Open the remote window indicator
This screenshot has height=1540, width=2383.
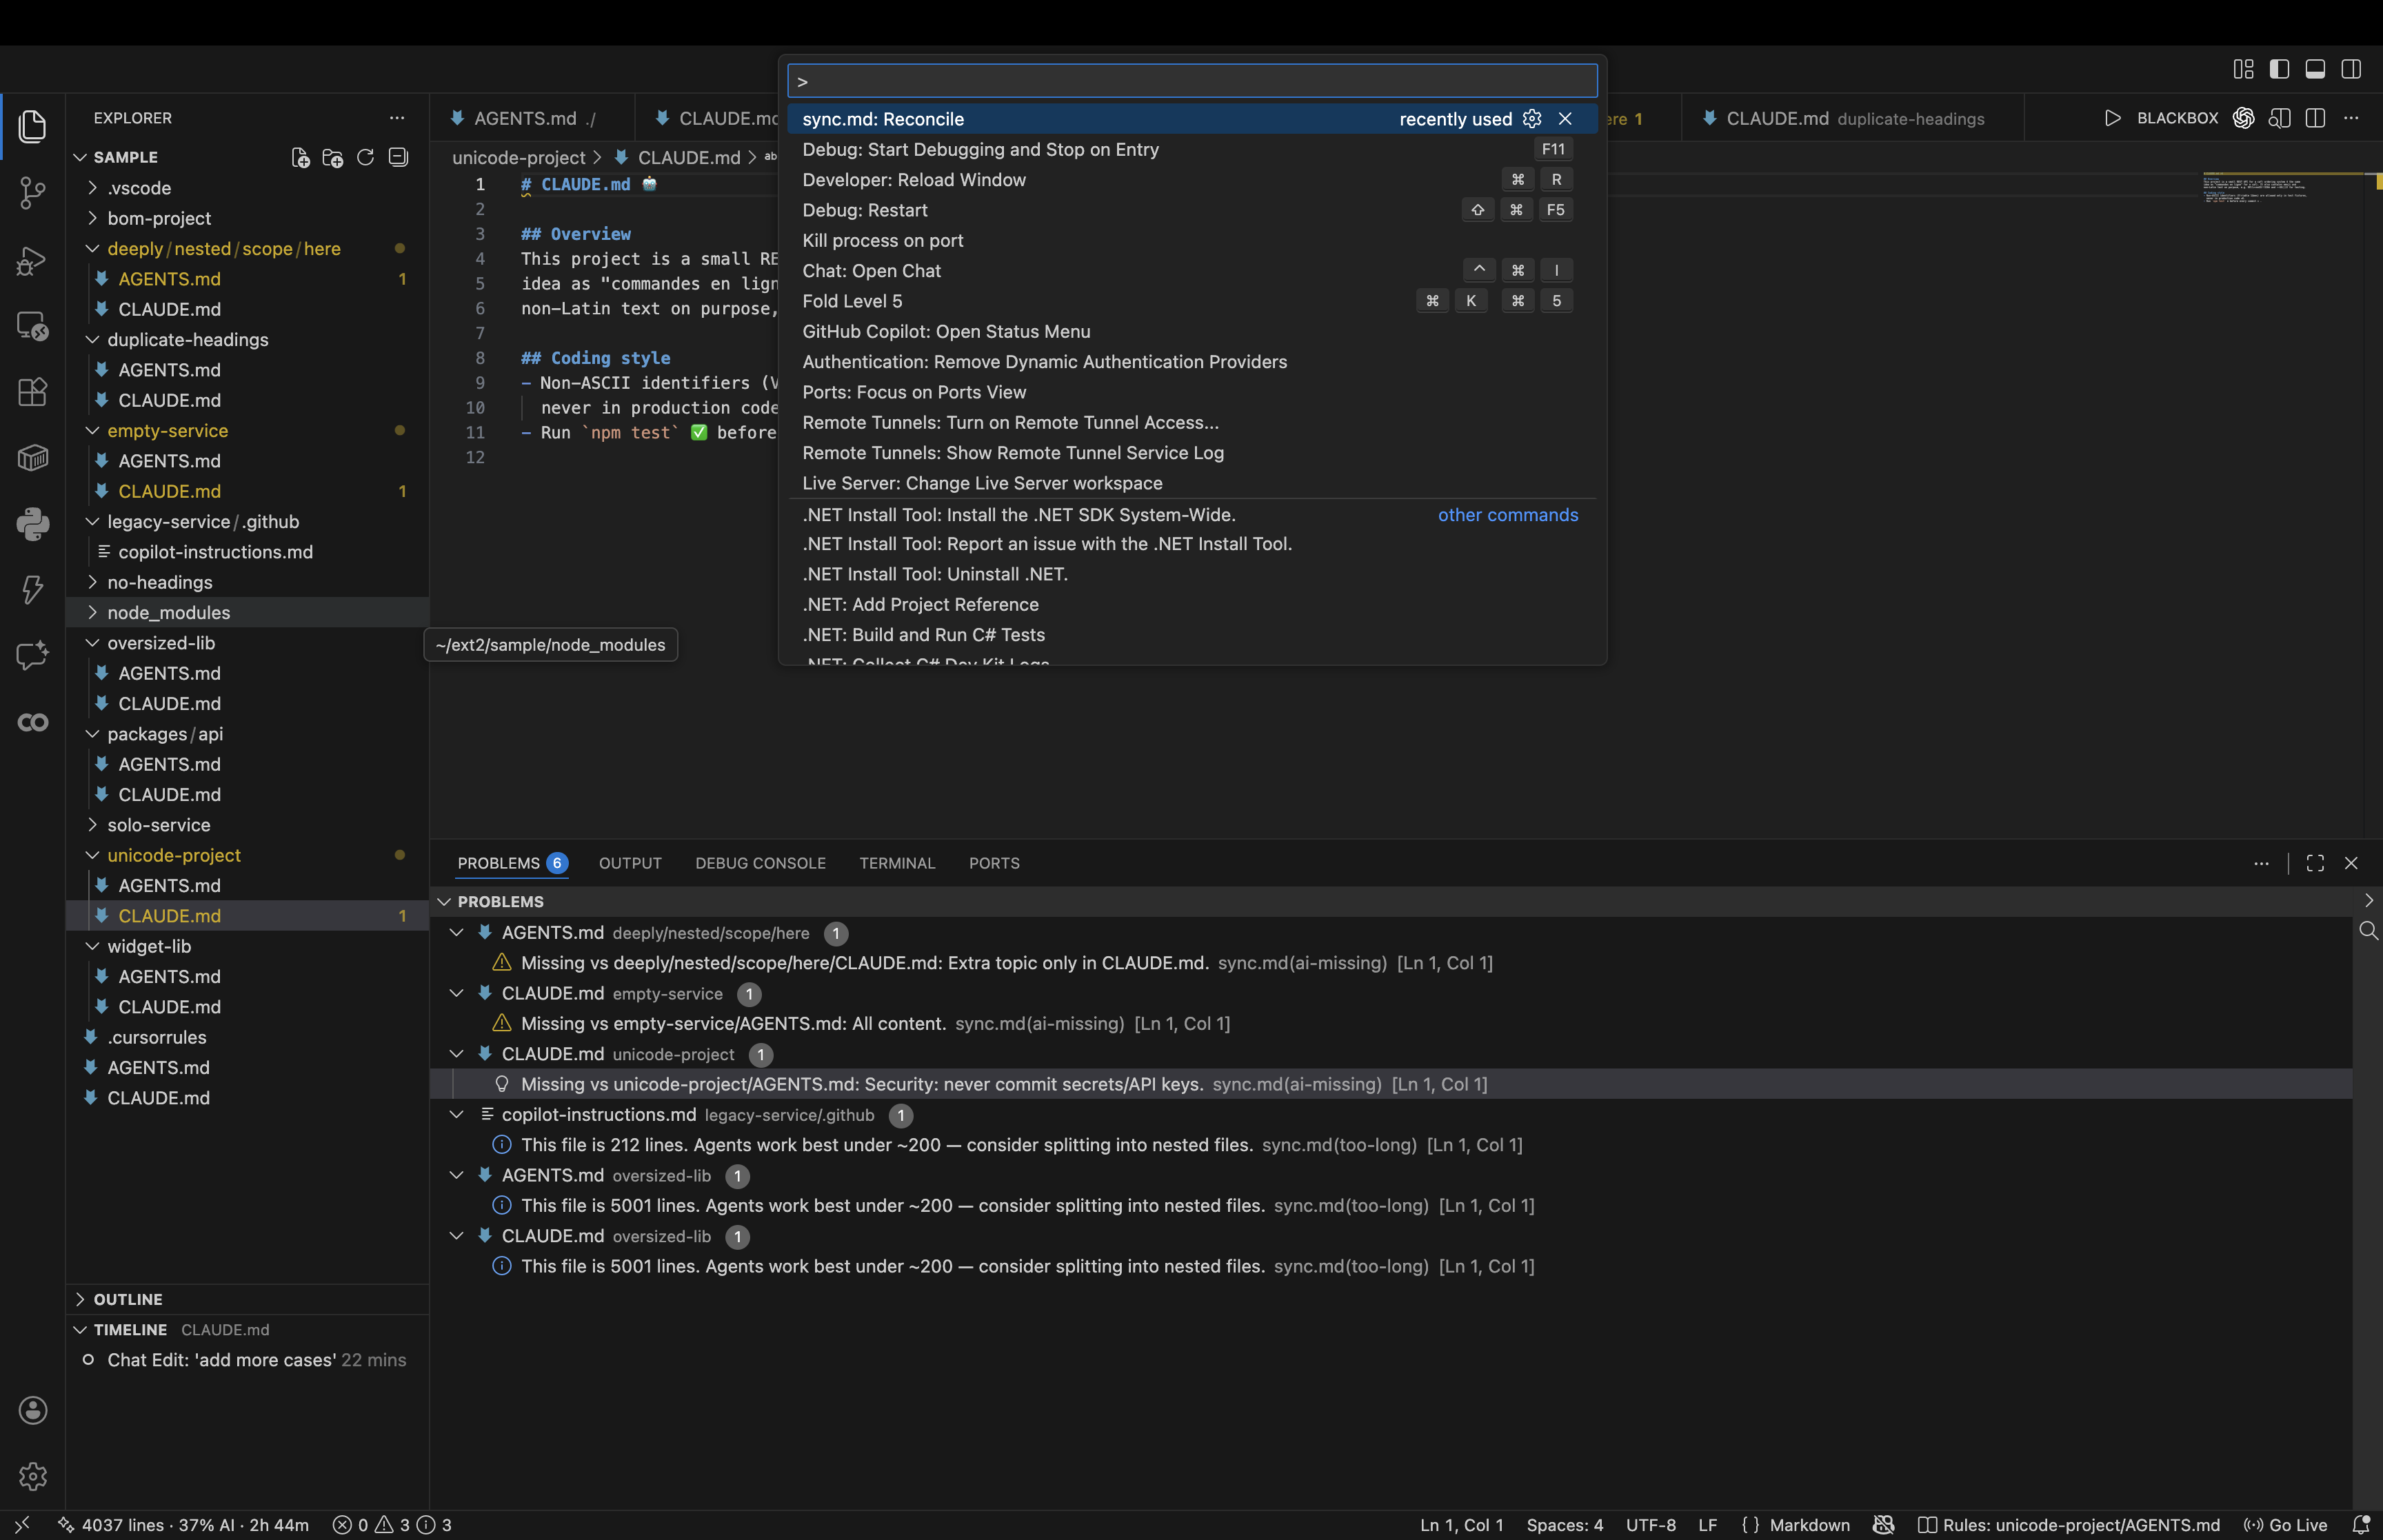(x=22, y=1525)
